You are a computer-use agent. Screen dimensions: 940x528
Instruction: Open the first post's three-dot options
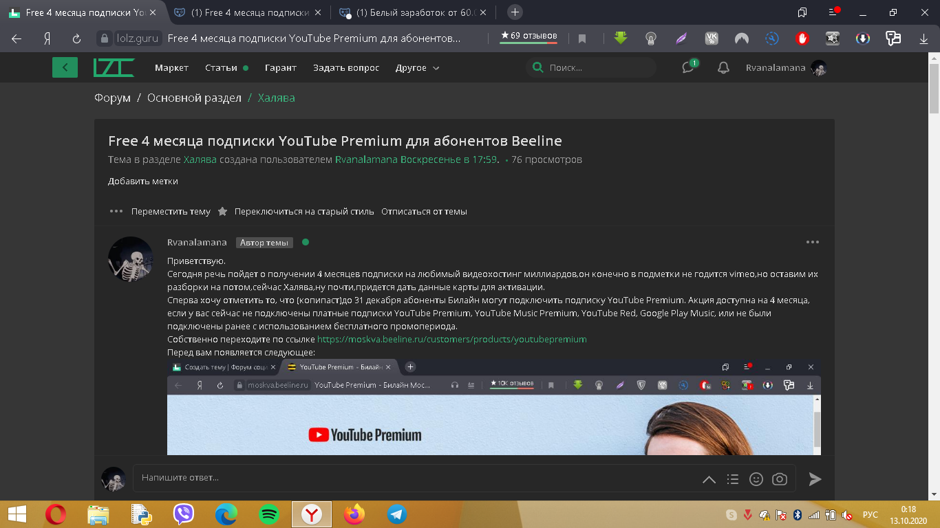pyautogui.click(x=813, y=242)
